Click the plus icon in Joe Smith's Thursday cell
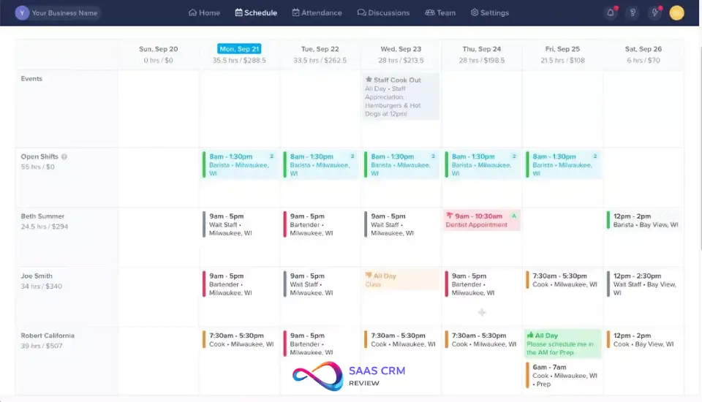Image resolution: width=702 pixels, height=402 pixels. point(482,312)
